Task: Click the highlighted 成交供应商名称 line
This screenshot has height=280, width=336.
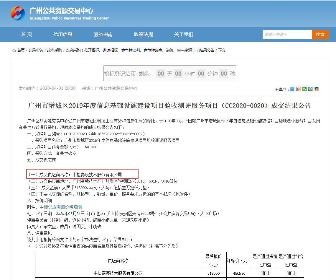Action: (82, 175)
